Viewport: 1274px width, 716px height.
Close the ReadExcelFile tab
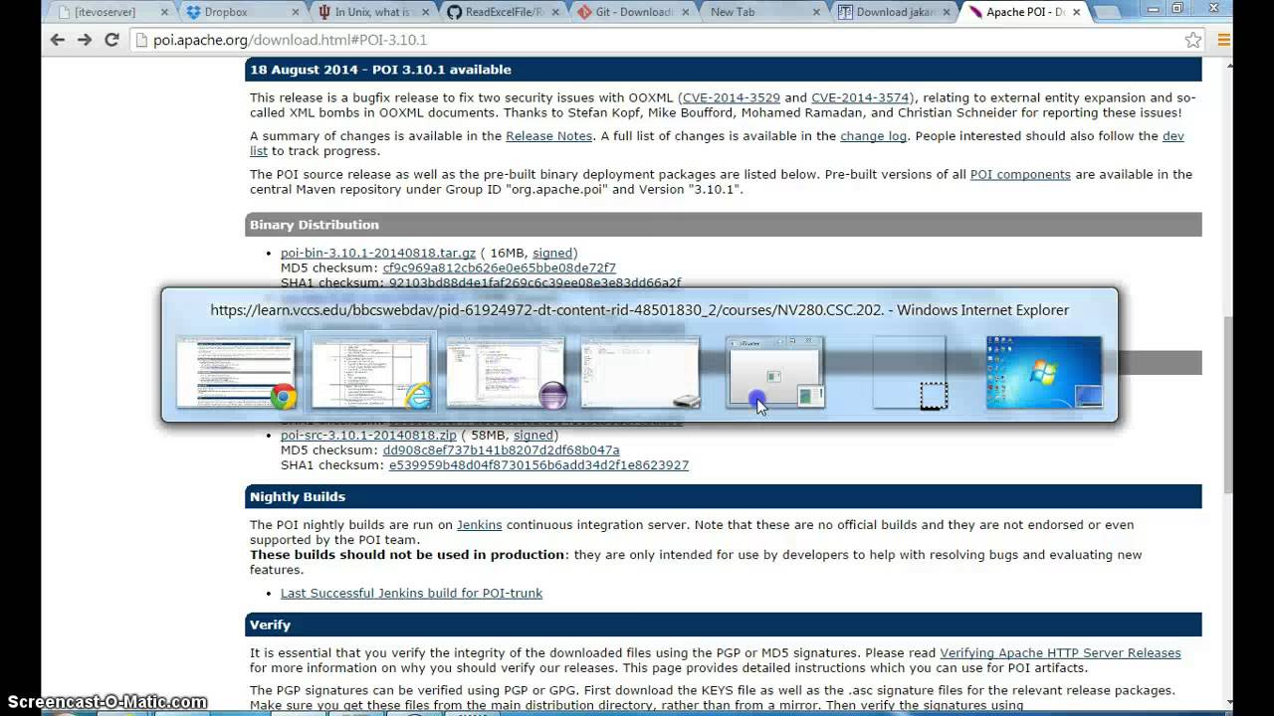[x=555, y=12]
